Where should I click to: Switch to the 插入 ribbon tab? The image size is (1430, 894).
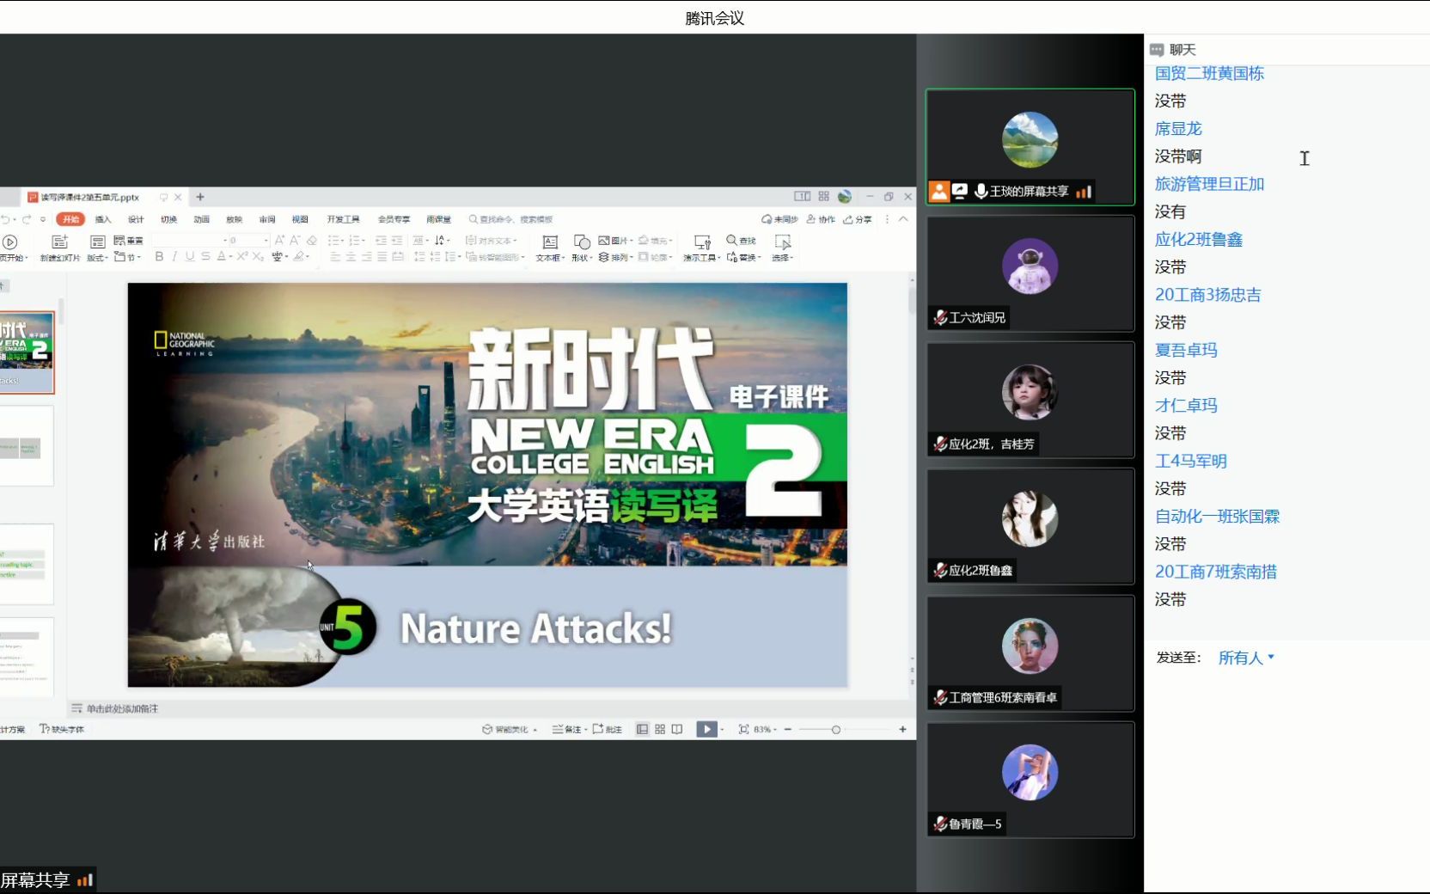pyautogui.click(x=104, y=219)
